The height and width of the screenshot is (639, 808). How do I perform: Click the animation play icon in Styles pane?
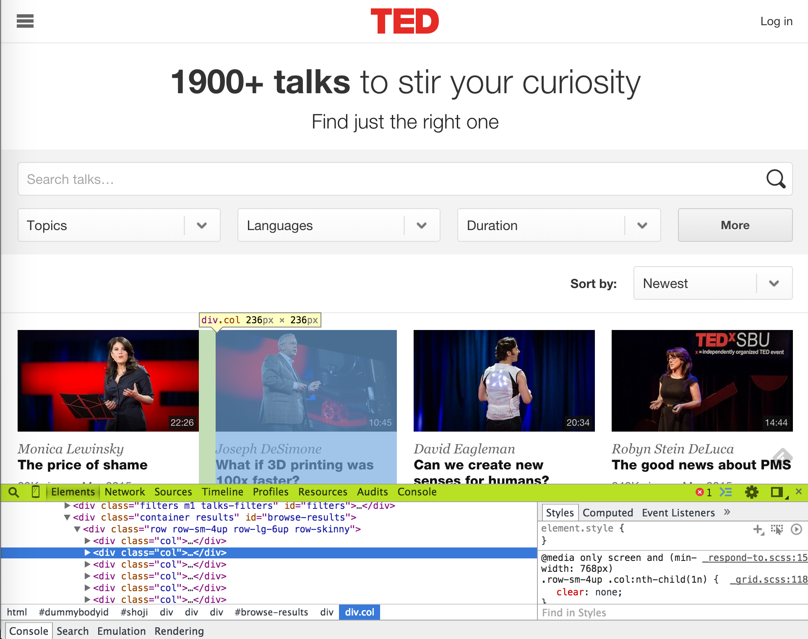tap(796, 529)
